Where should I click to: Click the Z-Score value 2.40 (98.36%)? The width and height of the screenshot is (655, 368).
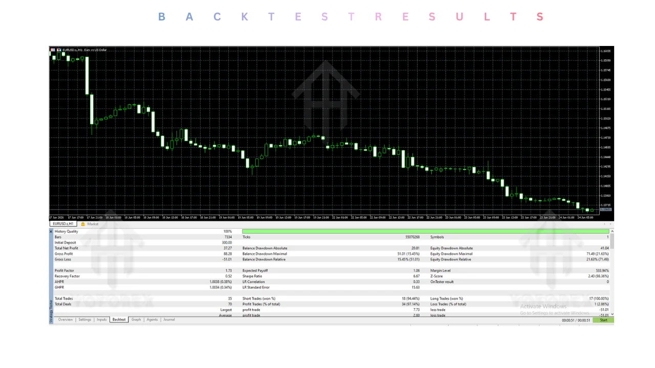coord(599,277)
